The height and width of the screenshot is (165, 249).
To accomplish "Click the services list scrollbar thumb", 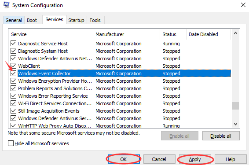I will coord(236,106).
